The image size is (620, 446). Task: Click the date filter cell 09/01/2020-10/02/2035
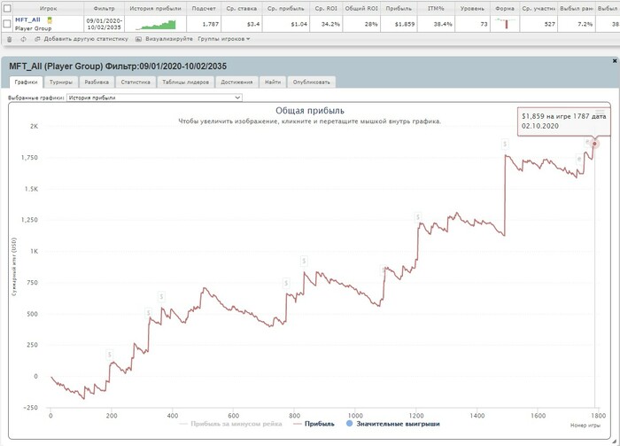click(104, 24)
